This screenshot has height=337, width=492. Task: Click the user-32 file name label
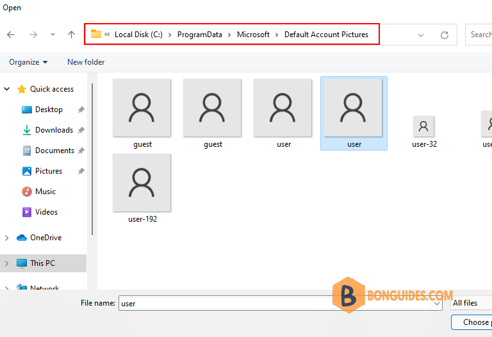pyautogui.click(x=424, y=144)
